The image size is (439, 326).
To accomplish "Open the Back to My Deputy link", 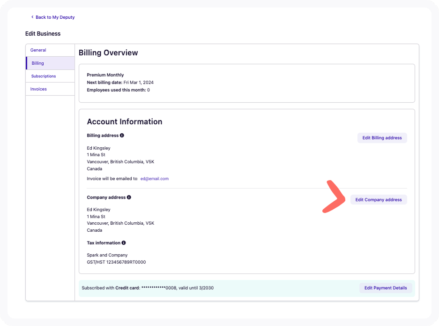I will 55,17.
